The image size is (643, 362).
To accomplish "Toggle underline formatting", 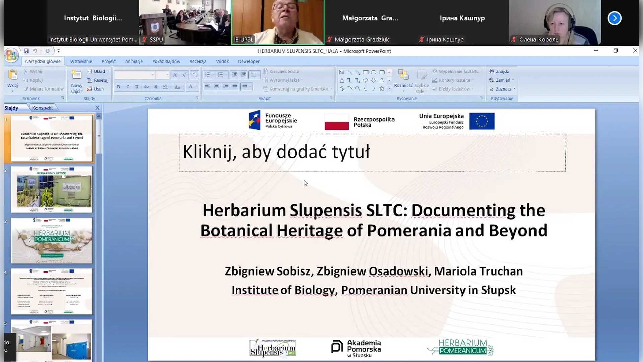I will pyautogui.click(x=137, y=87).
